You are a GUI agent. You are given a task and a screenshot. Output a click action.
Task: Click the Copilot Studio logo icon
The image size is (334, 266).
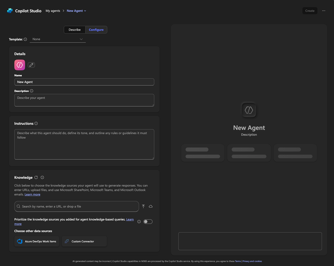10,11
